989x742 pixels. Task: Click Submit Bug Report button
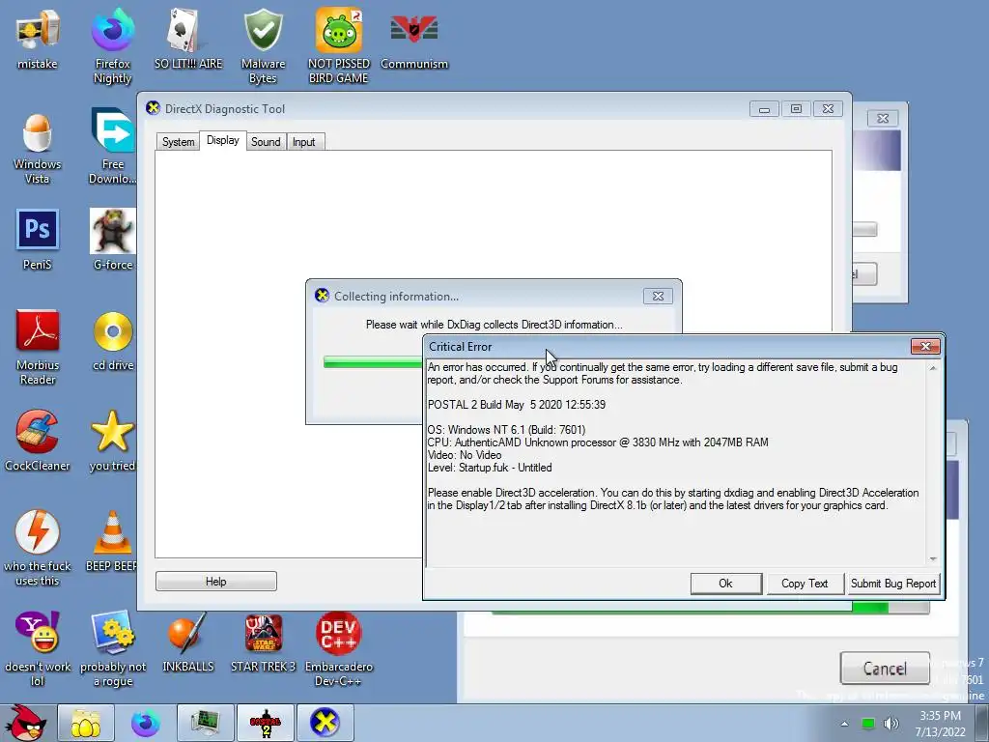[893, 584]
